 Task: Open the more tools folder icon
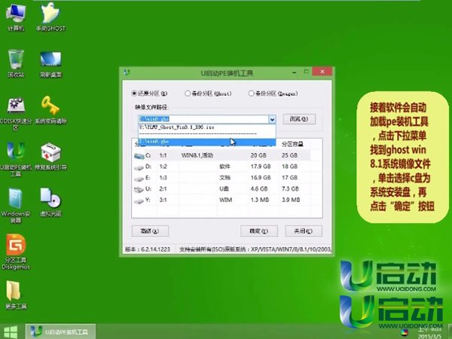point(16,295)
